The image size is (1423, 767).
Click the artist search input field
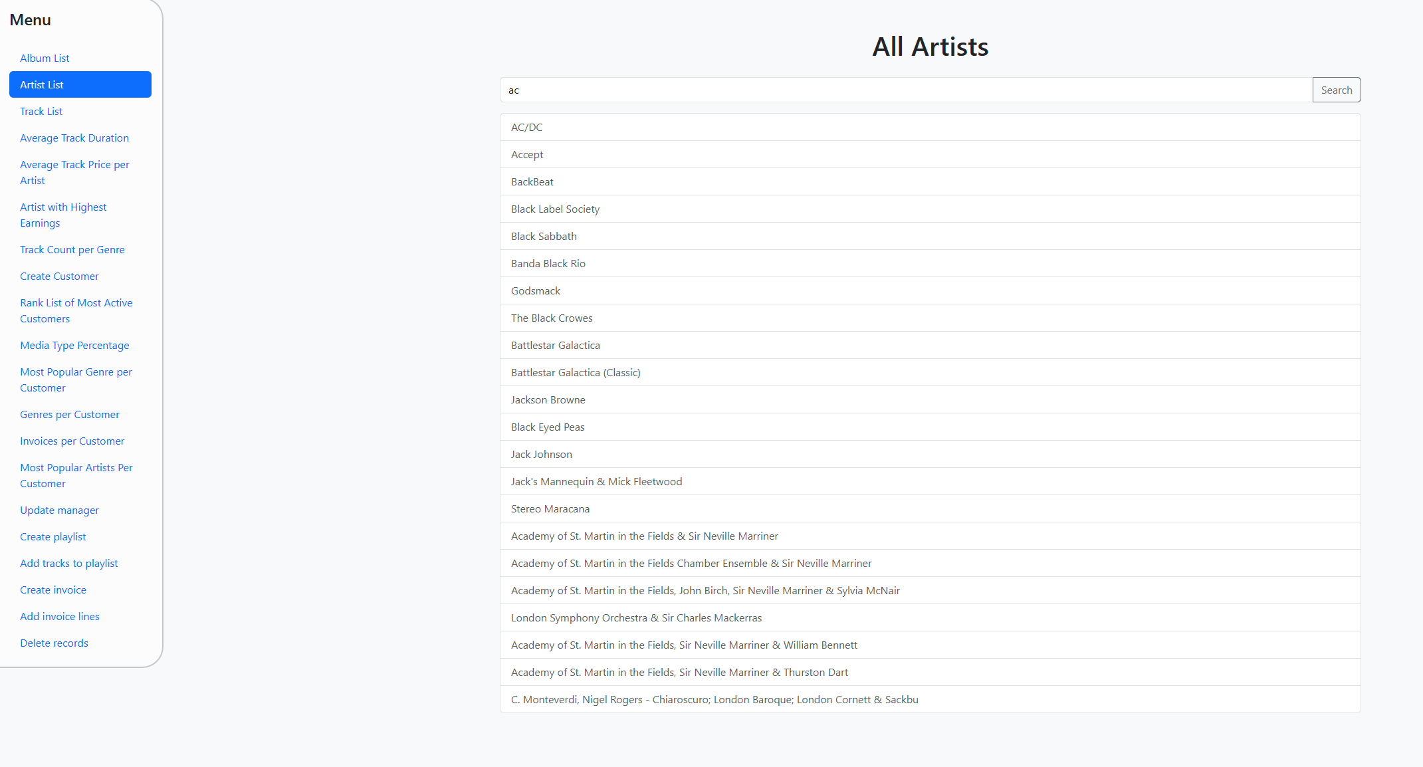(x=905, y=90)
